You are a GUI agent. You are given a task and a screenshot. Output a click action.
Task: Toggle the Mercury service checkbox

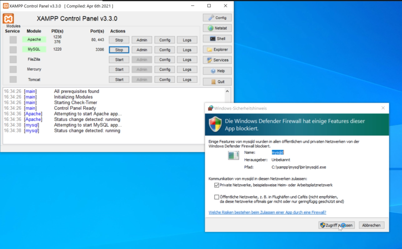point(13,69)
